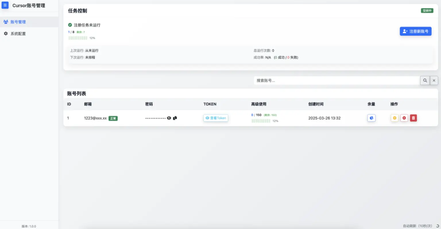
Task: Click the 空闲中 status badge
Action: pyautogui.click(x=427, y=11)
